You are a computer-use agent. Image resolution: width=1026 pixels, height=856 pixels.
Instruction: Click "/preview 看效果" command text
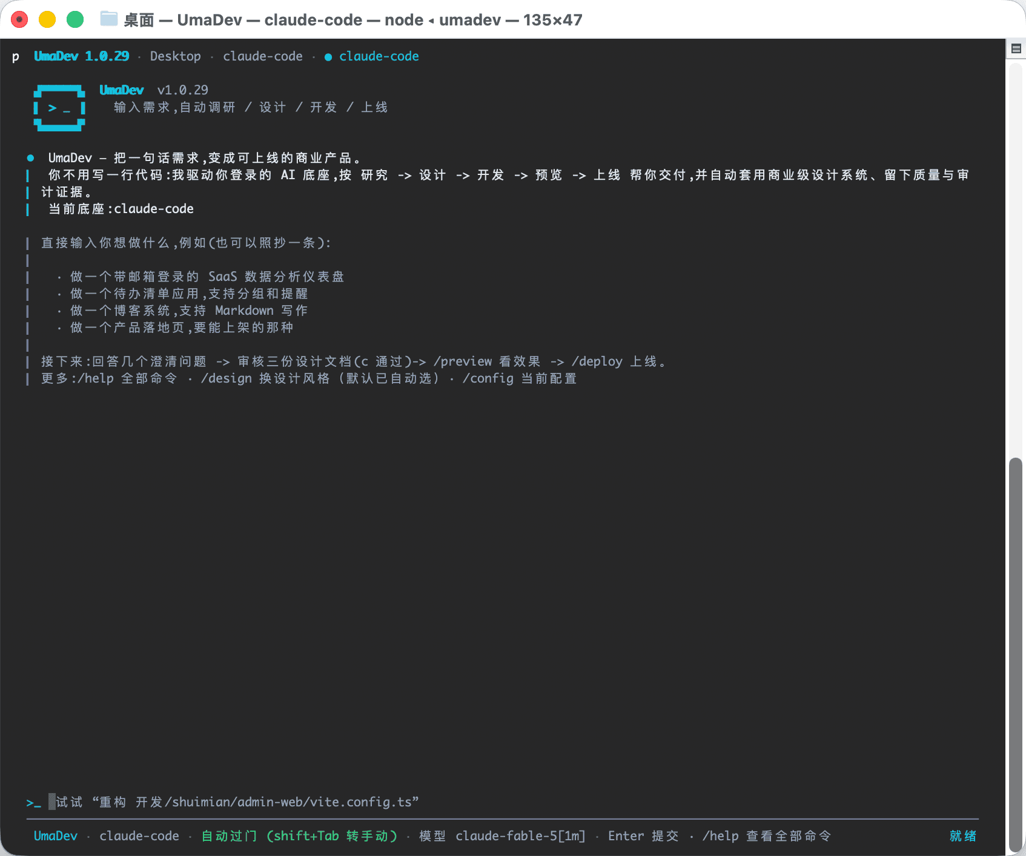(487, 361)
